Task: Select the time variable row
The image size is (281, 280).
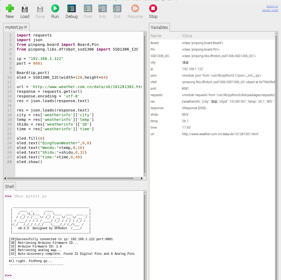Action: [212, 127]
